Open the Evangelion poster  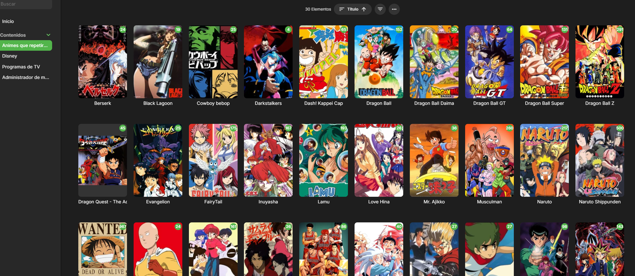(x=158, y=160)
